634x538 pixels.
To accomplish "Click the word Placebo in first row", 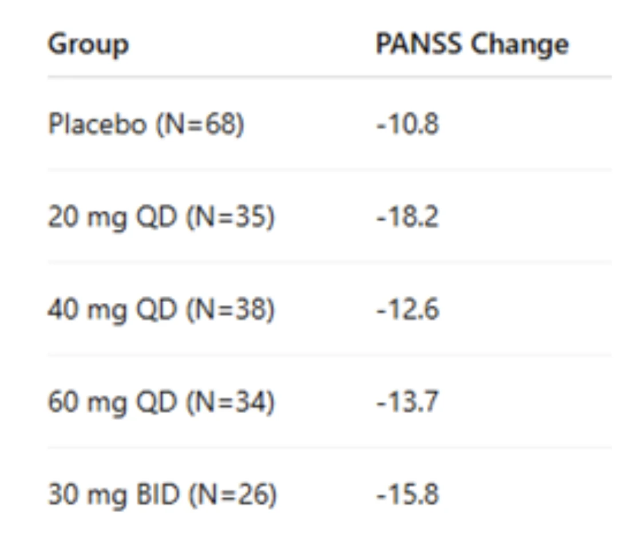I will [97, 124].
